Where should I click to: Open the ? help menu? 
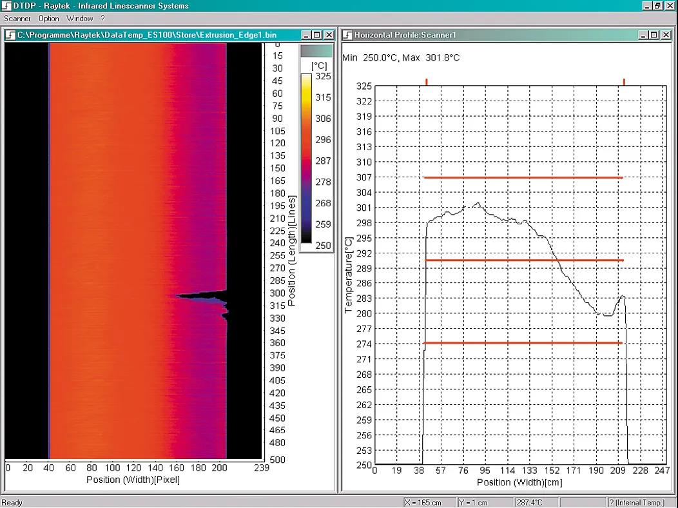(x=102, y=19)
